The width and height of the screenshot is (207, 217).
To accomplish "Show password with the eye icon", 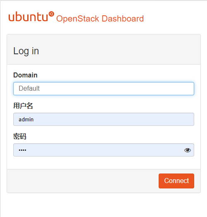I will pos(188,150).
